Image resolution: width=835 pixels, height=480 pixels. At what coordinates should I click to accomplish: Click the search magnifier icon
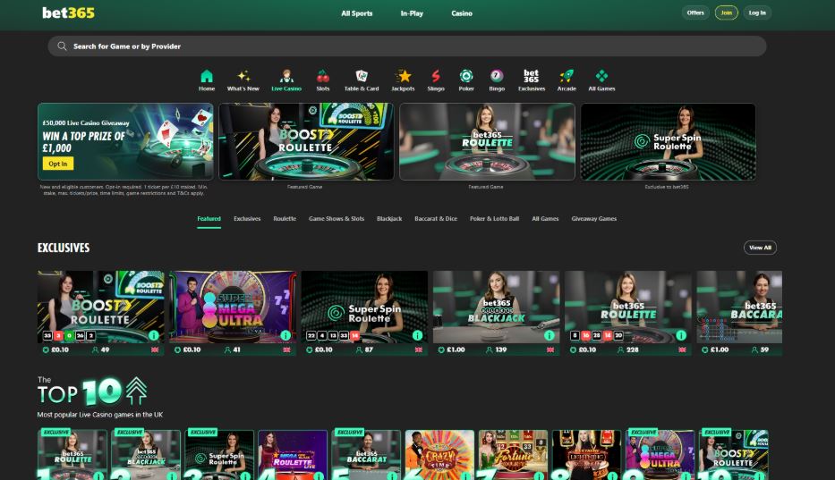click(x=62, y=46)
